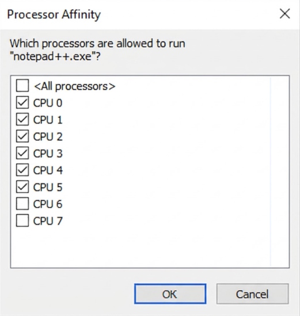This screenshot has height=316, width=300.
Task: Check the <All processors> checkbox
Action: [22, 86]
